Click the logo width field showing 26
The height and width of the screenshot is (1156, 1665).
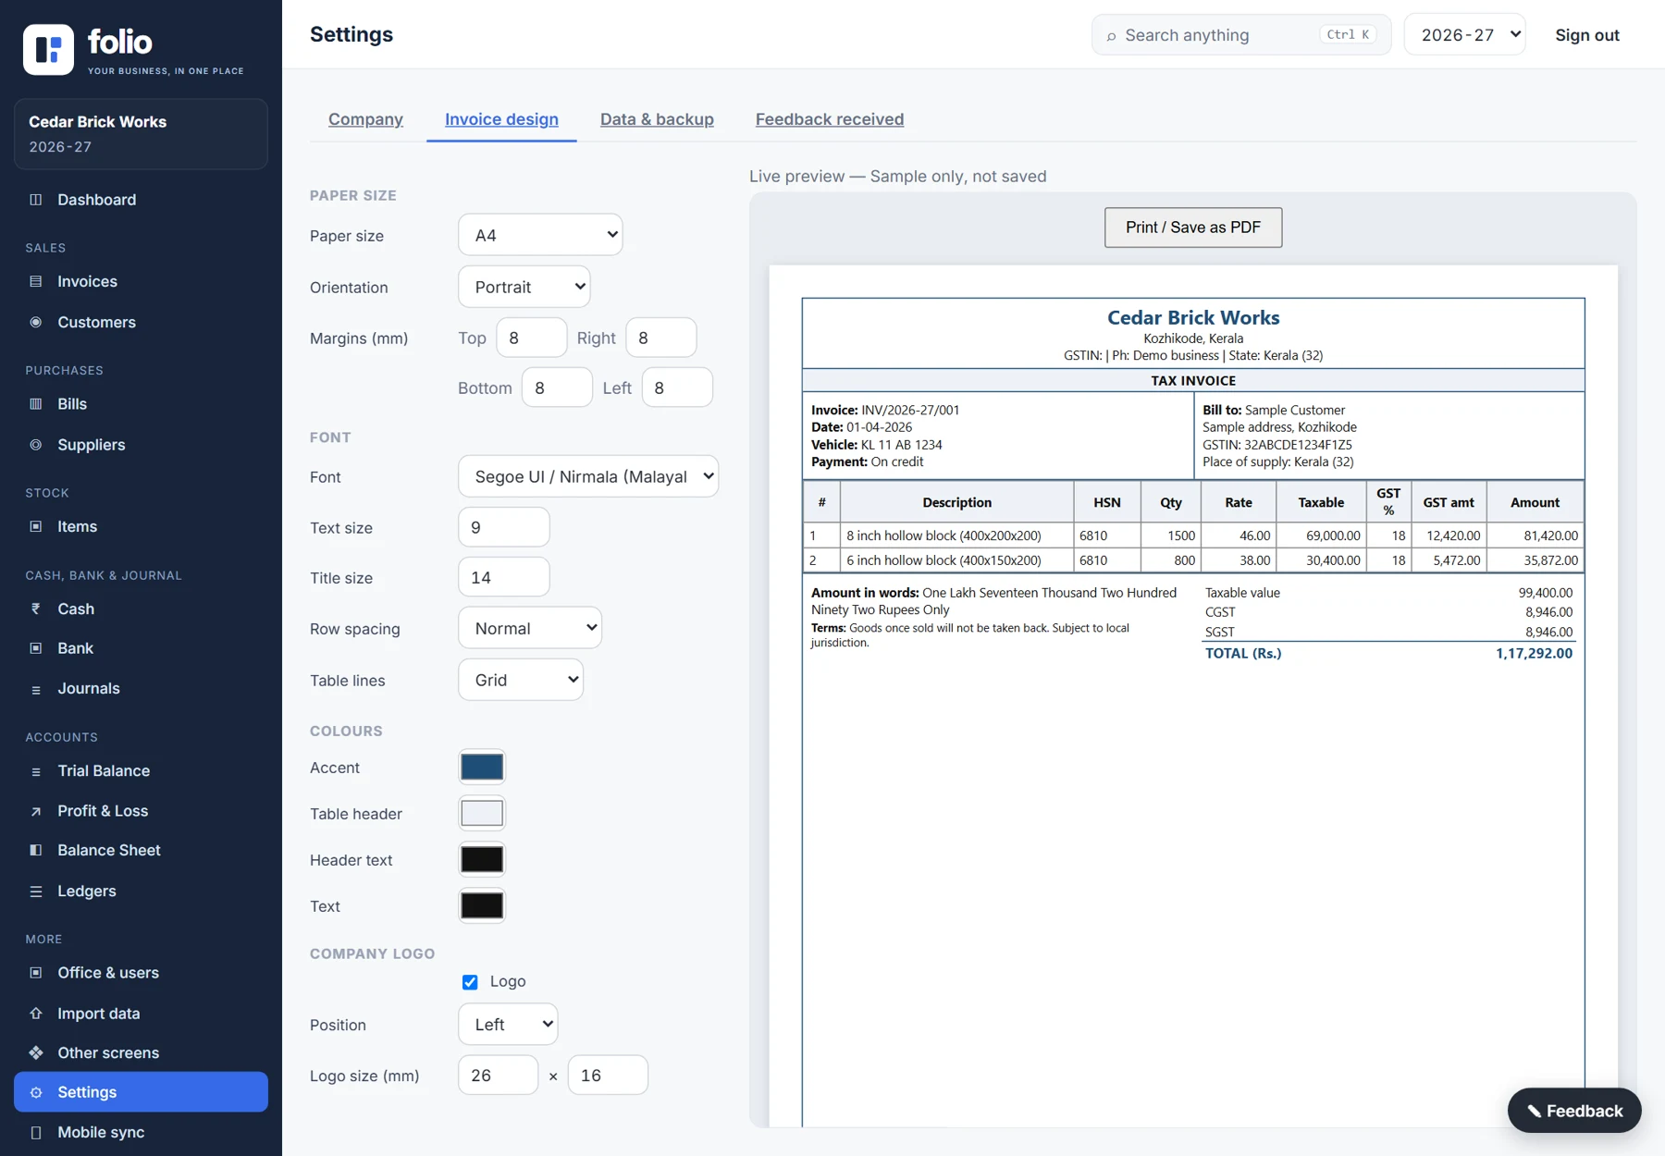click(x=498, y=1076)
